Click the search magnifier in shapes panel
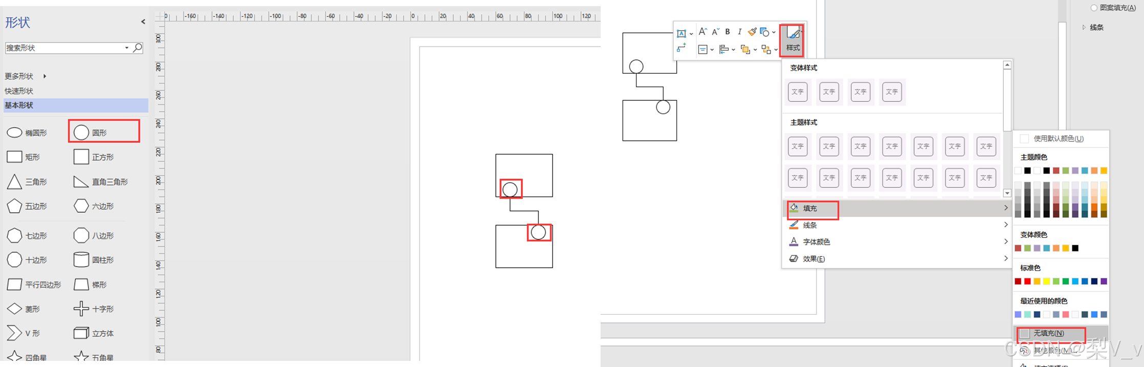Viewport: 1144px width, 367px height. click(x=138, y=48)
